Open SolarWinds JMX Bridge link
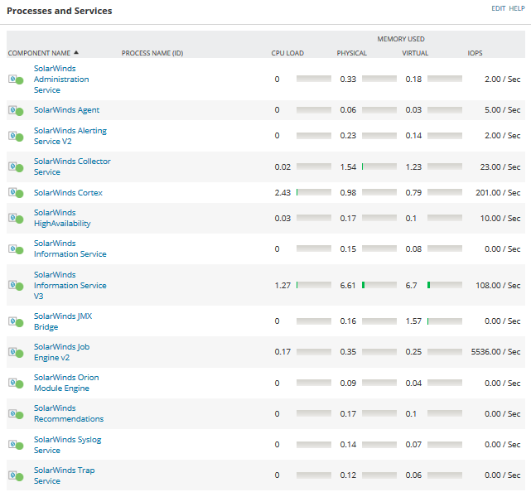Image resolution: width=531 pixels, height=497 pixels. pos(63,321)
